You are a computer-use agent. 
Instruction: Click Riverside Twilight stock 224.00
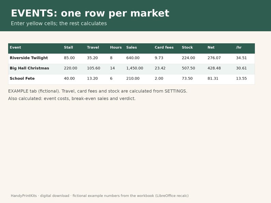188,58
